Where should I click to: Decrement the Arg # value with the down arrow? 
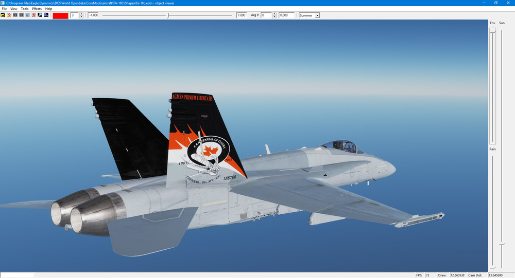point(274,16)
